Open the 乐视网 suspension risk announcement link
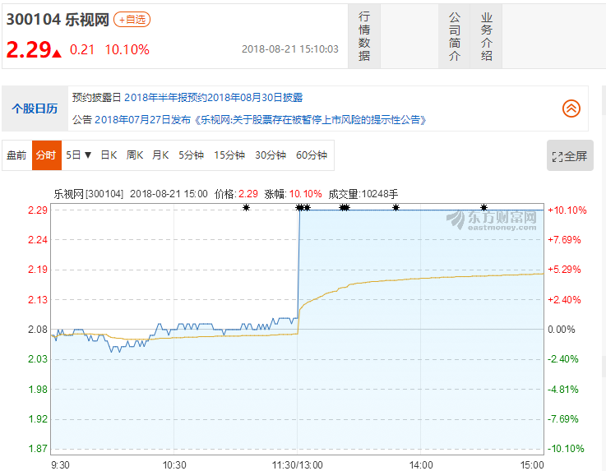The image size is (606, 471). click(x=310, y=119)
